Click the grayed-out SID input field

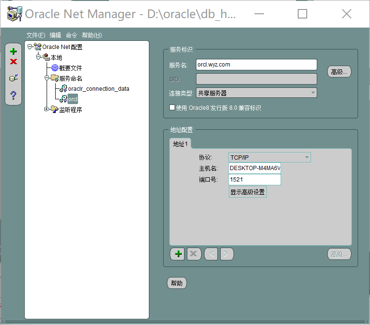pos(256,79)
